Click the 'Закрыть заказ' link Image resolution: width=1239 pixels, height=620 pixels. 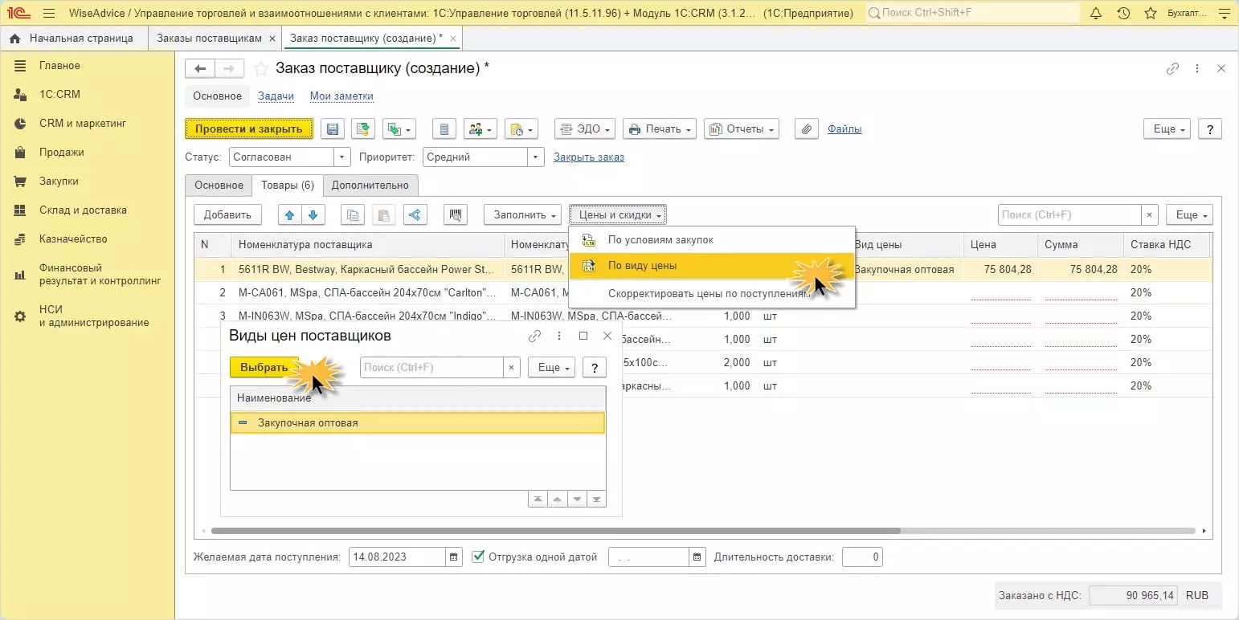click(588, 157)
